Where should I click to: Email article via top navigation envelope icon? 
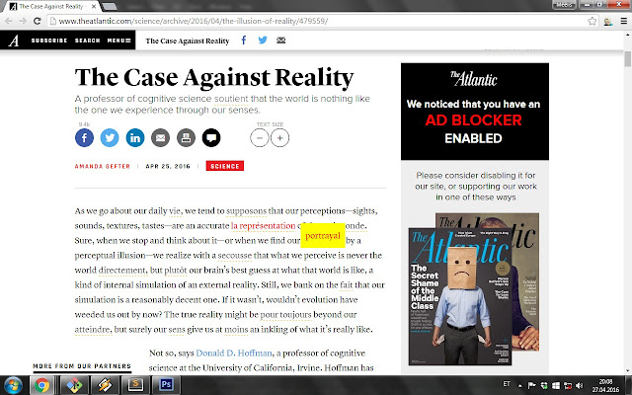pos(280,39)
